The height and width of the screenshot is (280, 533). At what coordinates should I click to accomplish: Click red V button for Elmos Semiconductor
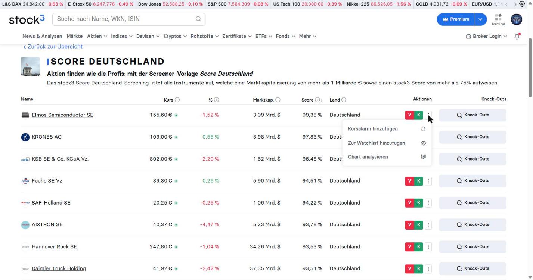pyautogui.click(x=410, y=115)
